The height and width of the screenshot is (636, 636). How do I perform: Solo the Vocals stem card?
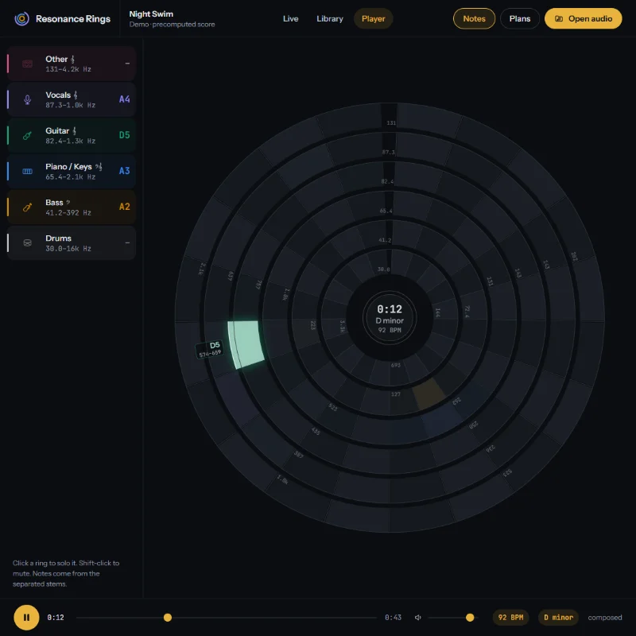coord(72,99)
